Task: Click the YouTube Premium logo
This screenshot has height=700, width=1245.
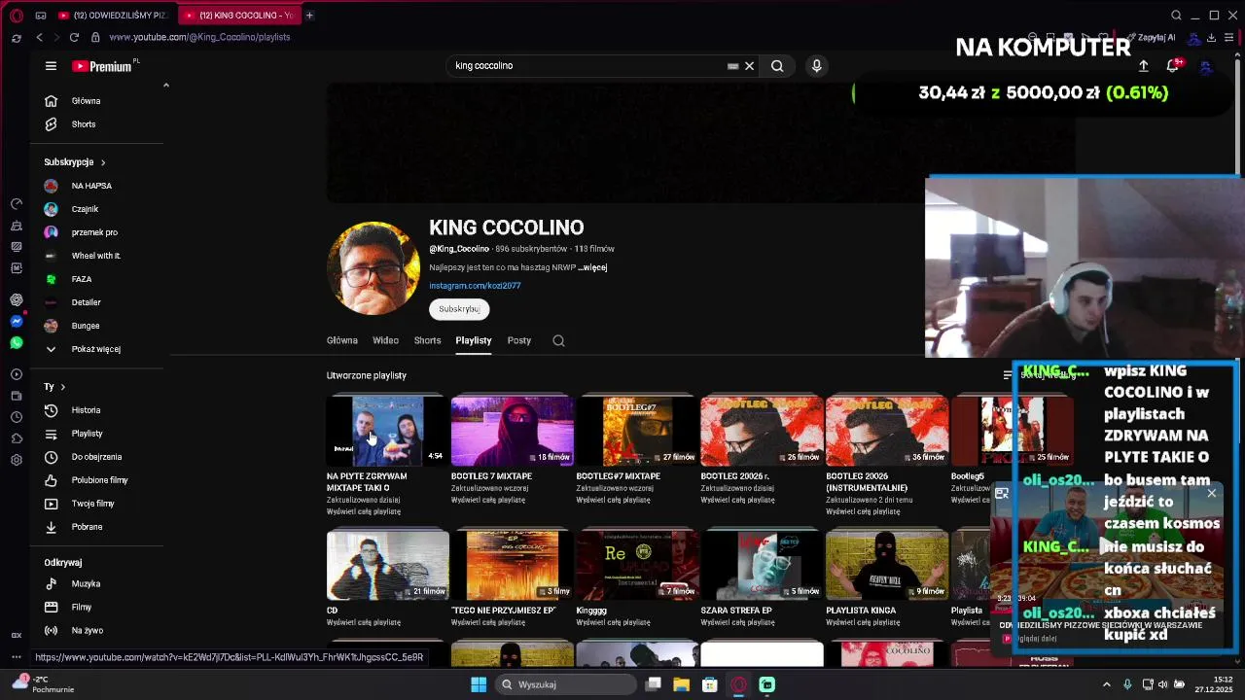Action: [x=105, y=66]
